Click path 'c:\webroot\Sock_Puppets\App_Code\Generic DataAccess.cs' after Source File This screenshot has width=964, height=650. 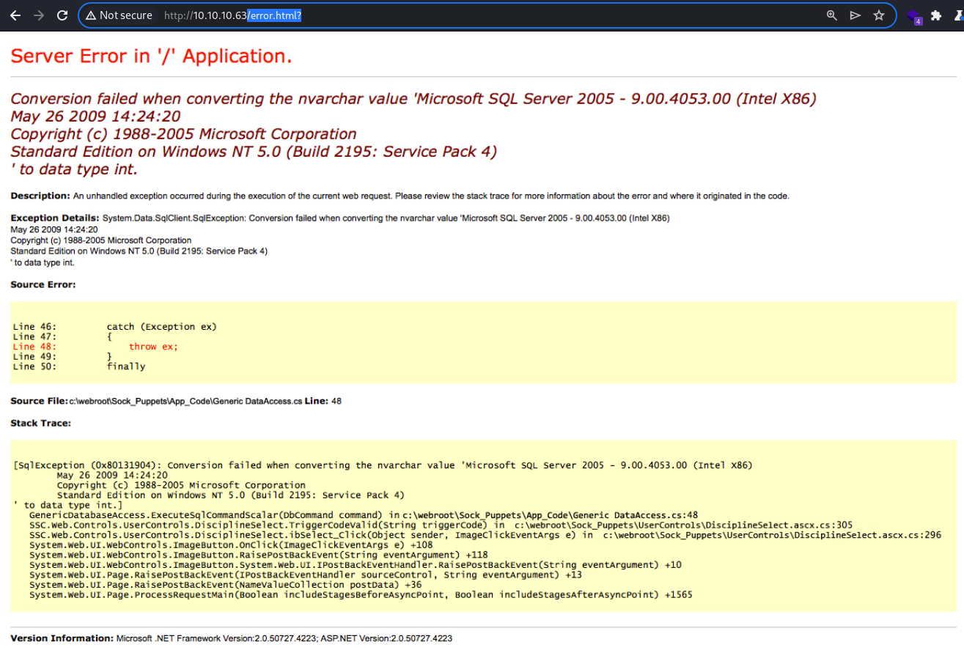pyautogui.click(x=185, y=402)
